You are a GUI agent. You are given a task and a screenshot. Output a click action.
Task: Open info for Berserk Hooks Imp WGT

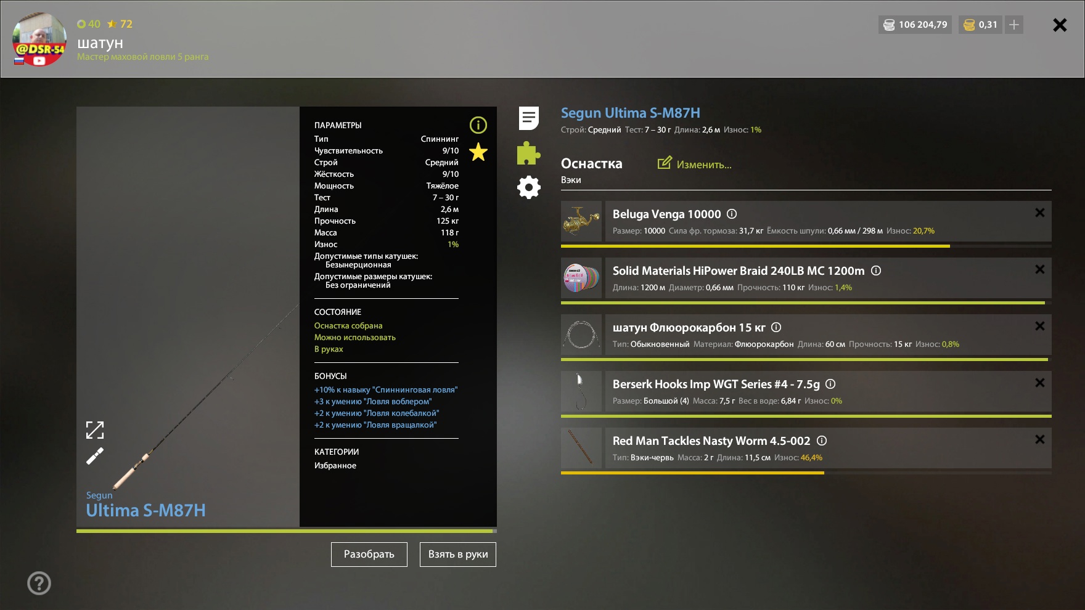[x=830, y=384]
